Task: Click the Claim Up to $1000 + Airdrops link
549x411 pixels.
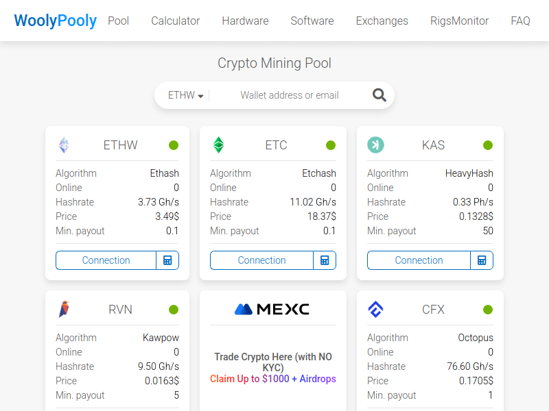Action: pos(273,379)
